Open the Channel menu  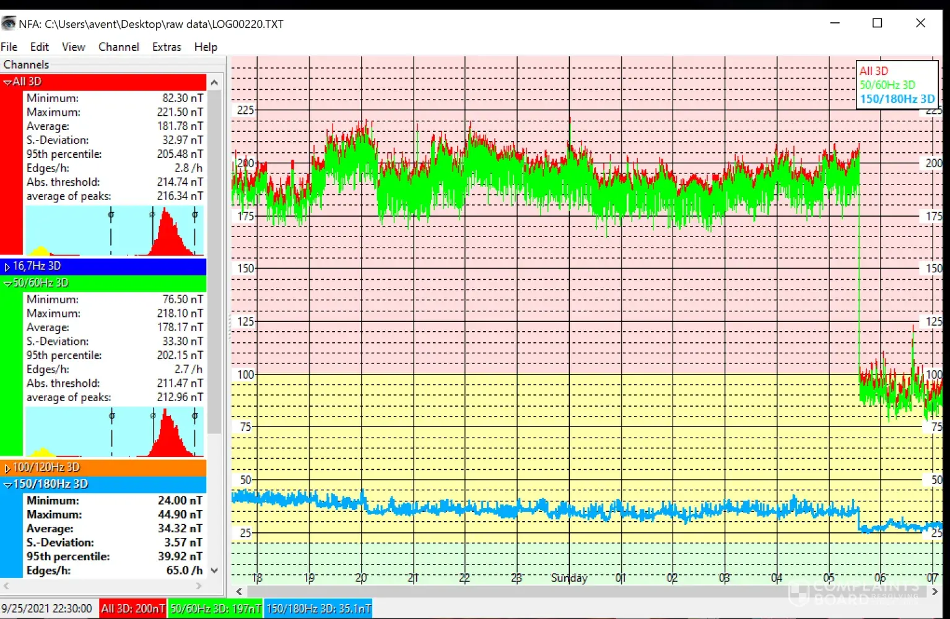pyautogui.click(x=118, y=47)
